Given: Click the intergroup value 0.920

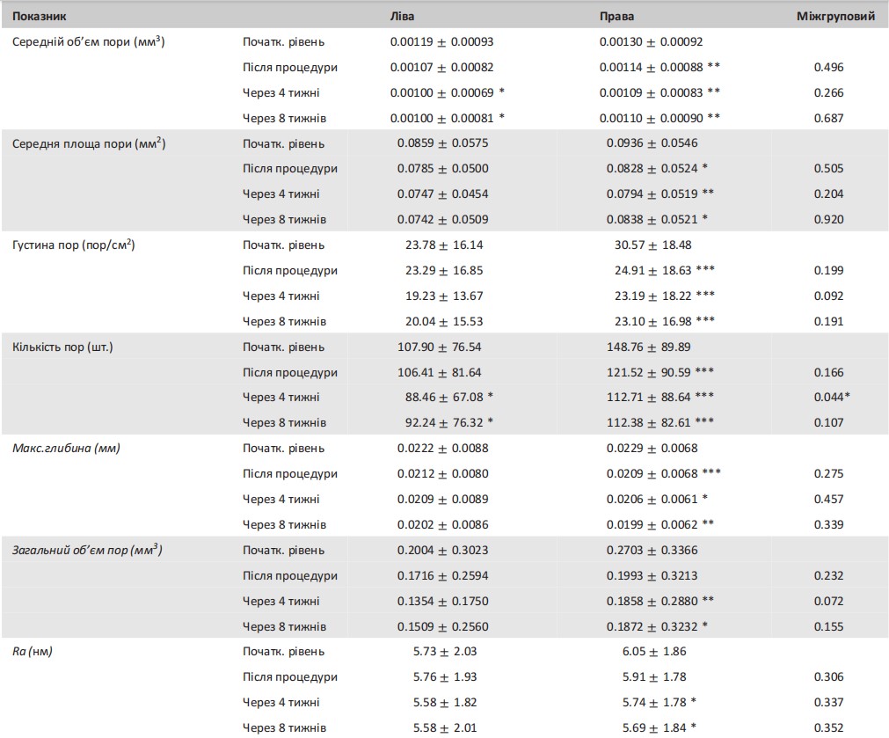Looking at the screenshot, I should [x=827, y=220].
